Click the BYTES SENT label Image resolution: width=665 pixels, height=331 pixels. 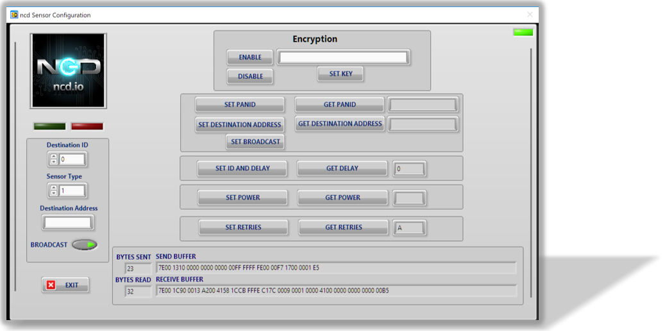pyautogui.click(x=133, y=257)
